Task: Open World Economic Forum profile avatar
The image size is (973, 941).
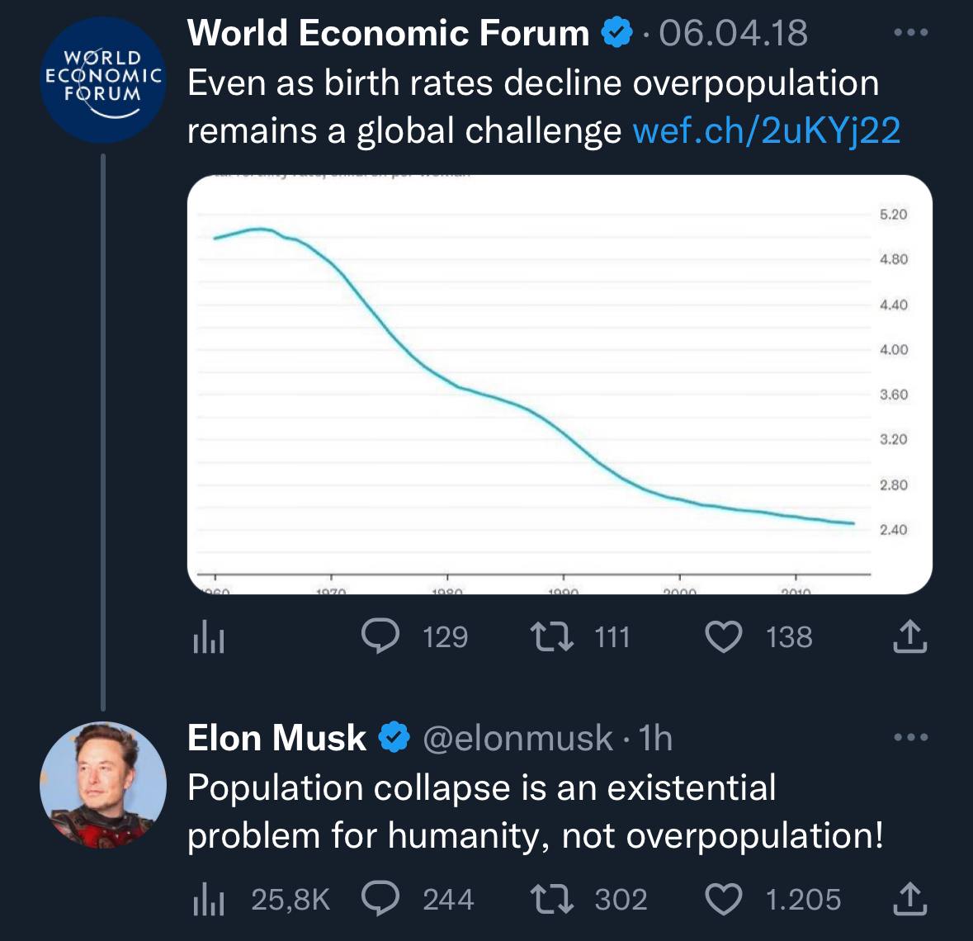Action: [103, 80]
